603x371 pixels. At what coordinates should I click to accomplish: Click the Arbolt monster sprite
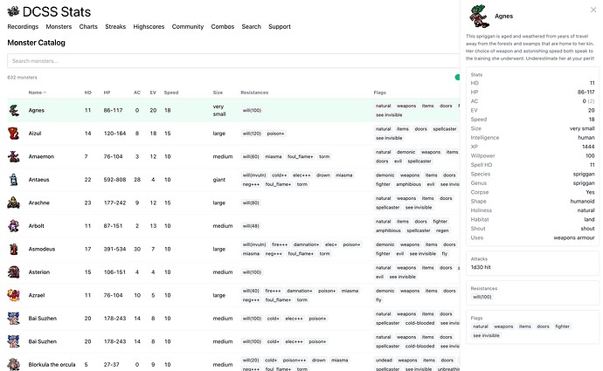[x=13, y=226]
